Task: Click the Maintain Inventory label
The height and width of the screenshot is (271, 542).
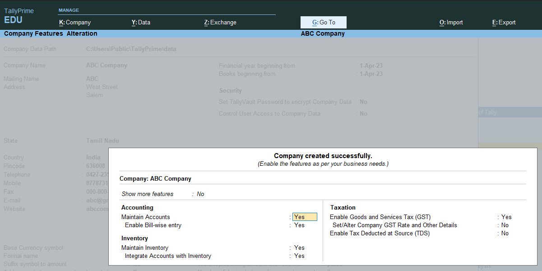Action: point(145,248)
